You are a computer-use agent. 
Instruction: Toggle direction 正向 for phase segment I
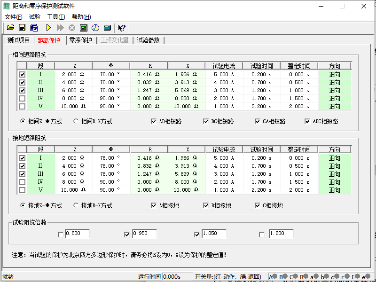click(x=335, y=74)
